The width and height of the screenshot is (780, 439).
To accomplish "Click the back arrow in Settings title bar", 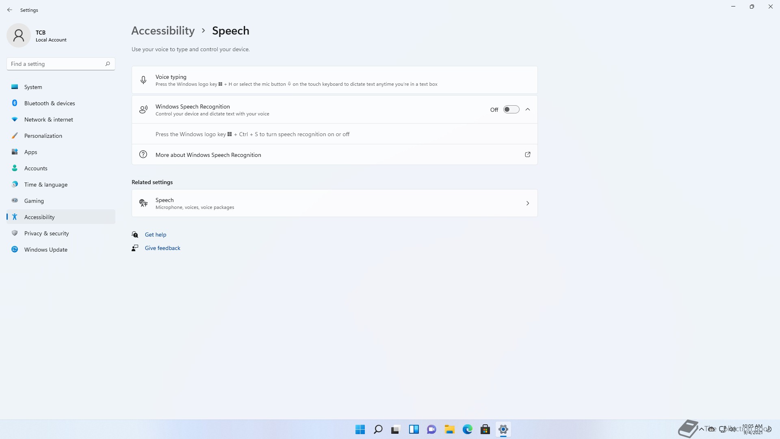I will click(10, 10).
